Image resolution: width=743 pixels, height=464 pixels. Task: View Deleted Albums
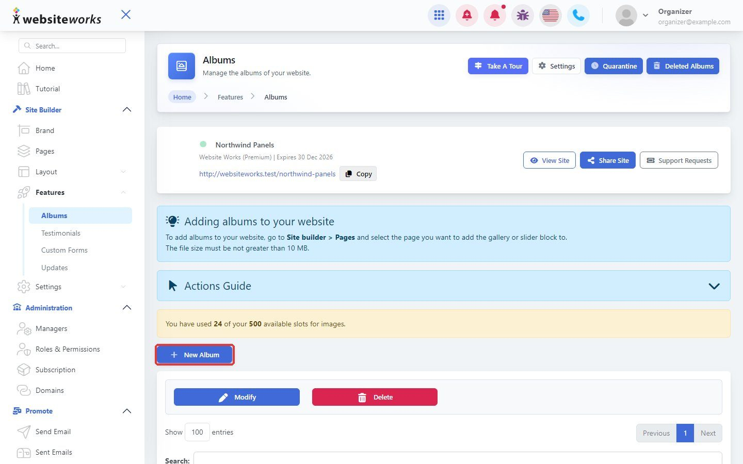[683, 66]
